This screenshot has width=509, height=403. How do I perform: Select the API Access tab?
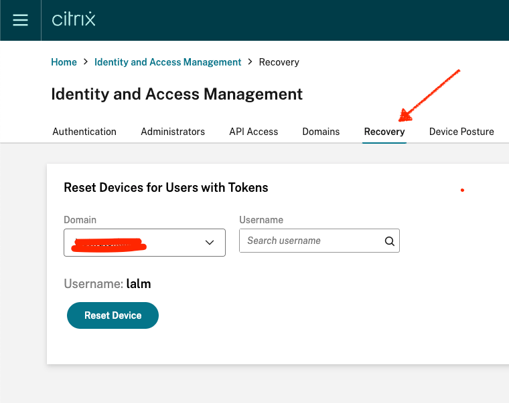[x=253, y=132]
